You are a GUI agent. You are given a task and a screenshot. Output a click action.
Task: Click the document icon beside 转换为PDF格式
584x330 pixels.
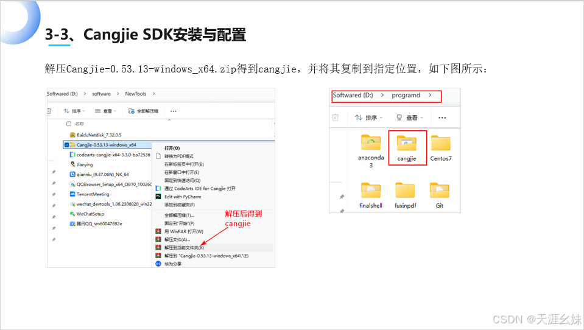tap(158, 156)
